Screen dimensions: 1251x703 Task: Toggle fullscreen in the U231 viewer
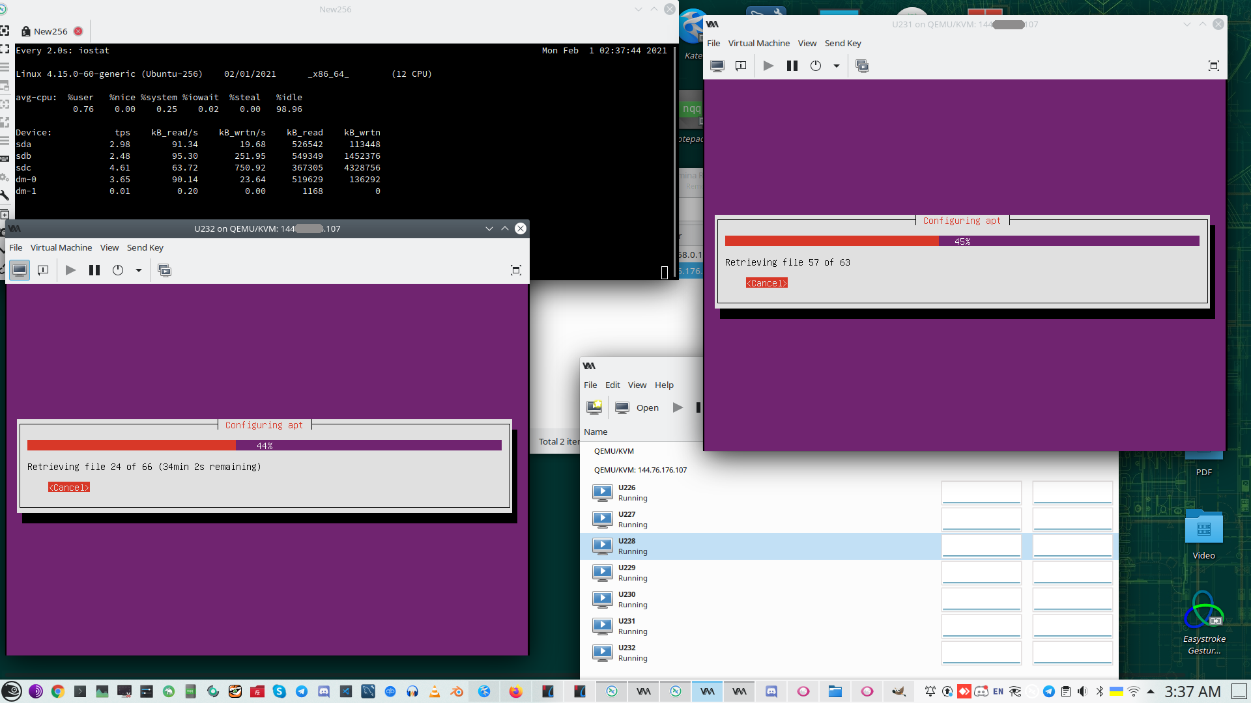tap(1213, 66)
